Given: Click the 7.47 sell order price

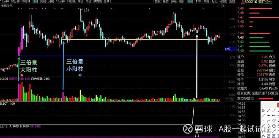Looking at the screenshot, I should pyautogui.click(x=240, y=17).
